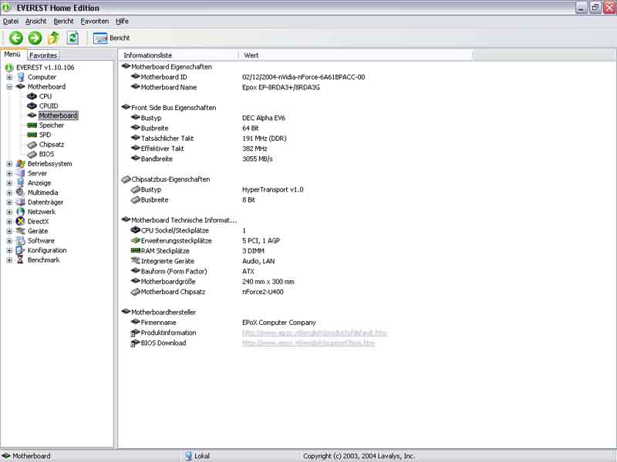Screen dimensions: 617x462
Task: Click the CPUID chip icon in the tree
Action: (32, 105)
